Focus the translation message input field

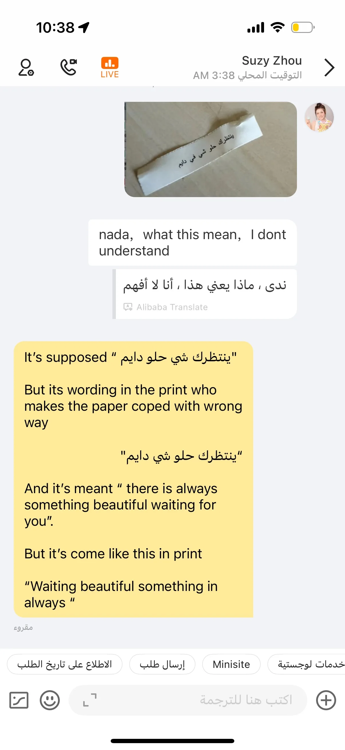point(188,700)
